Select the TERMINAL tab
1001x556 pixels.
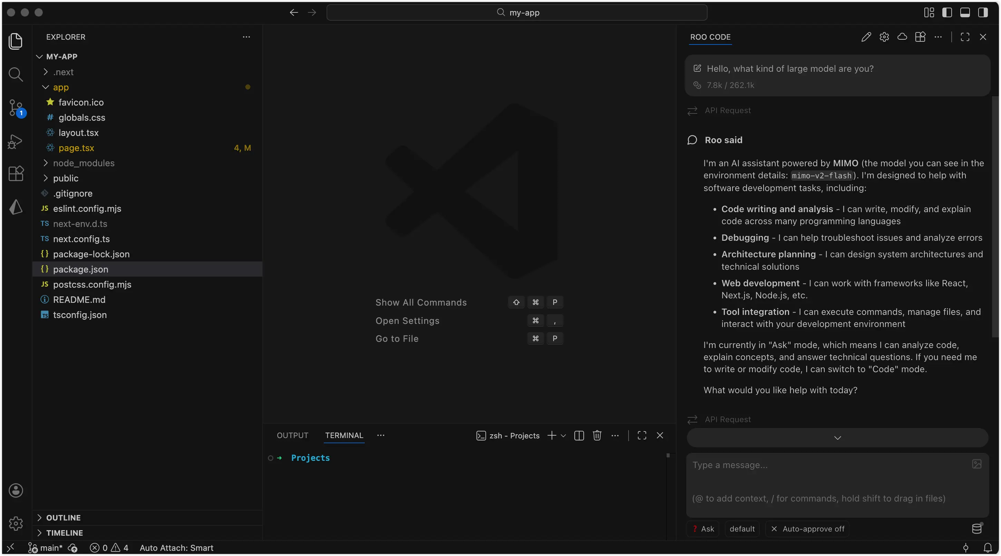point(344,435)
